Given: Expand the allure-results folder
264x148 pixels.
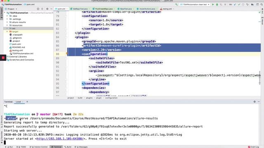Looking at the screenshot, I should pos(7,22).
